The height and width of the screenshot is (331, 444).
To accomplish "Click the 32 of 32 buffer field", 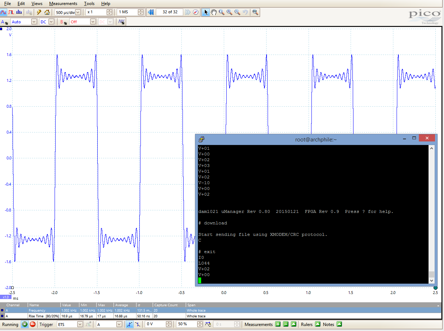I will [170, 12].
